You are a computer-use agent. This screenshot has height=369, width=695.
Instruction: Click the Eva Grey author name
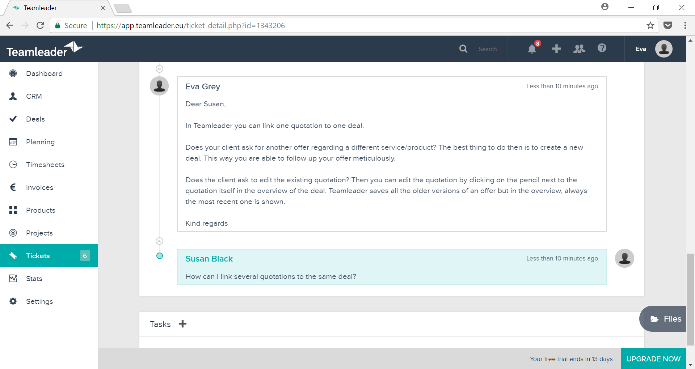tap(203, 86)
